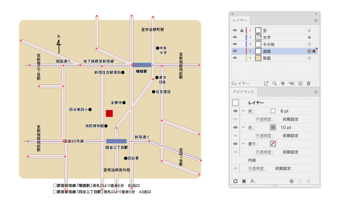Select the レイヤー panel tab

(x=240, y=20)
